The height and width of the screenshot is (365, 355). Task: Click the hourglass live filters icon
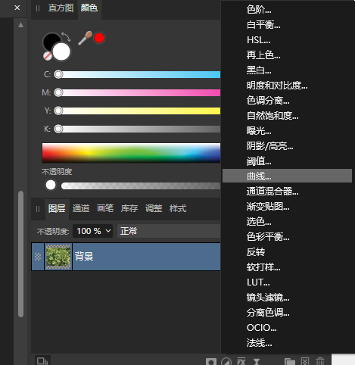coord(257,361)
